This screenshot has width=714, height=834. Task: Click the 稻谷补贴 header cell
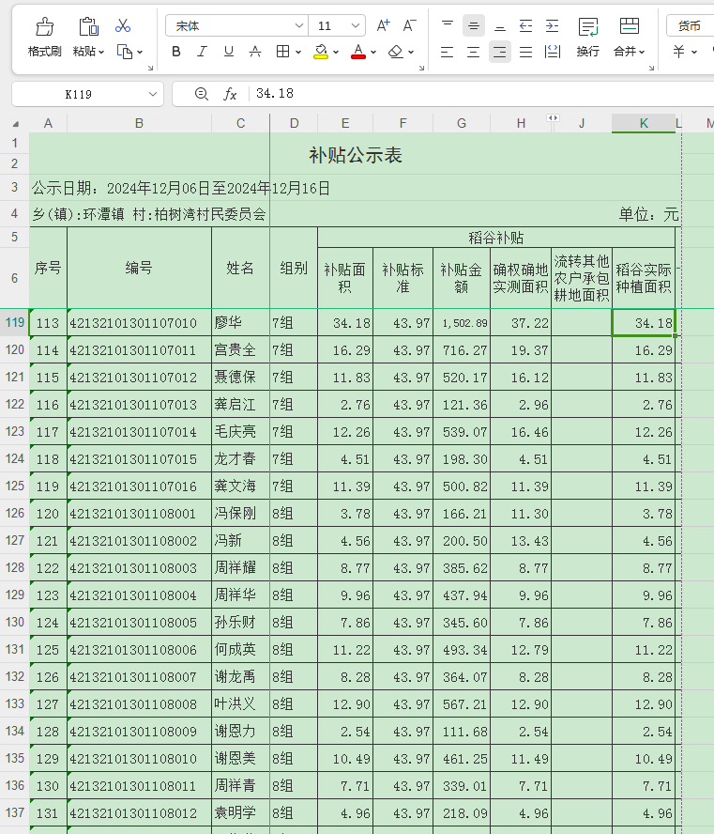coord(496,238)
